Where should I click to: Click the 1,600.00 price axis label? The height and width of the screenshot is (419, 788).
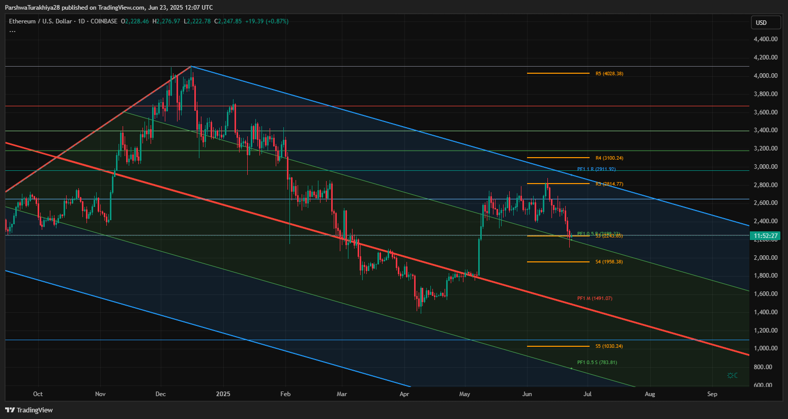point(766,294)
